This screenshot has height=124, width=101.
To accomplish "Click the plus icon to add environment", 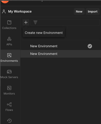I will coord(26,22).
